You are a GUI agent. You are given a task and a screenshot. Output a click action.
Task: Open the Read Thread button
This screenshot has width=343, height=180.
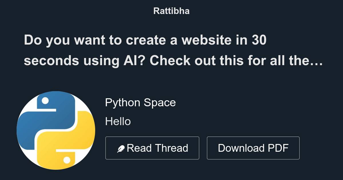point(152,148)
